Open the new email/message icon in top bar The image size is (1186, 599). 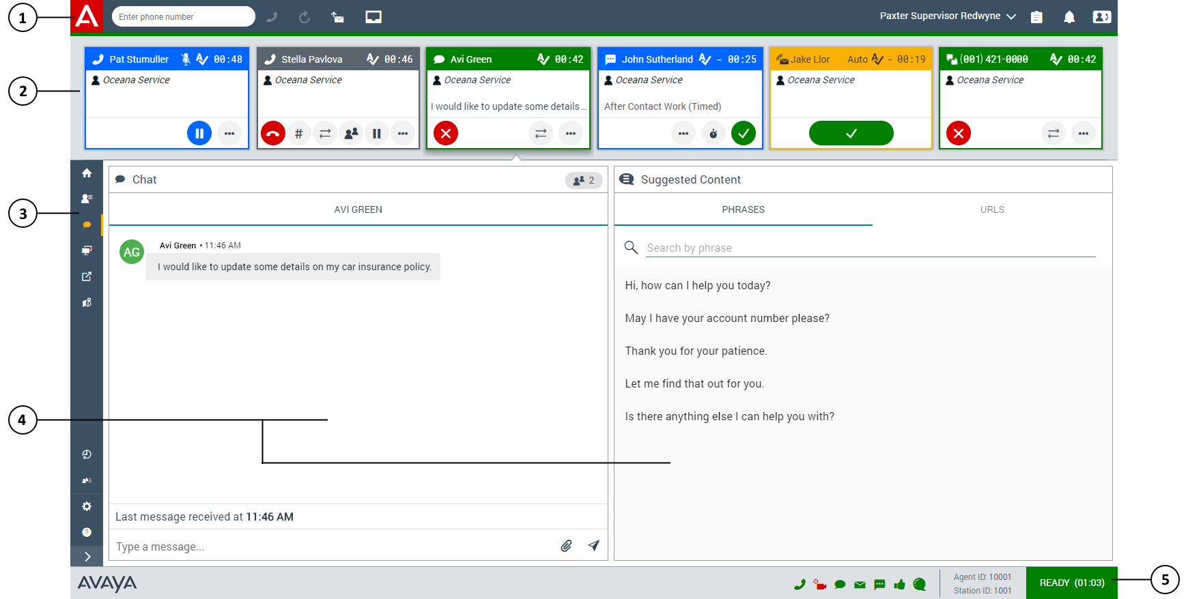coord(338,17)
